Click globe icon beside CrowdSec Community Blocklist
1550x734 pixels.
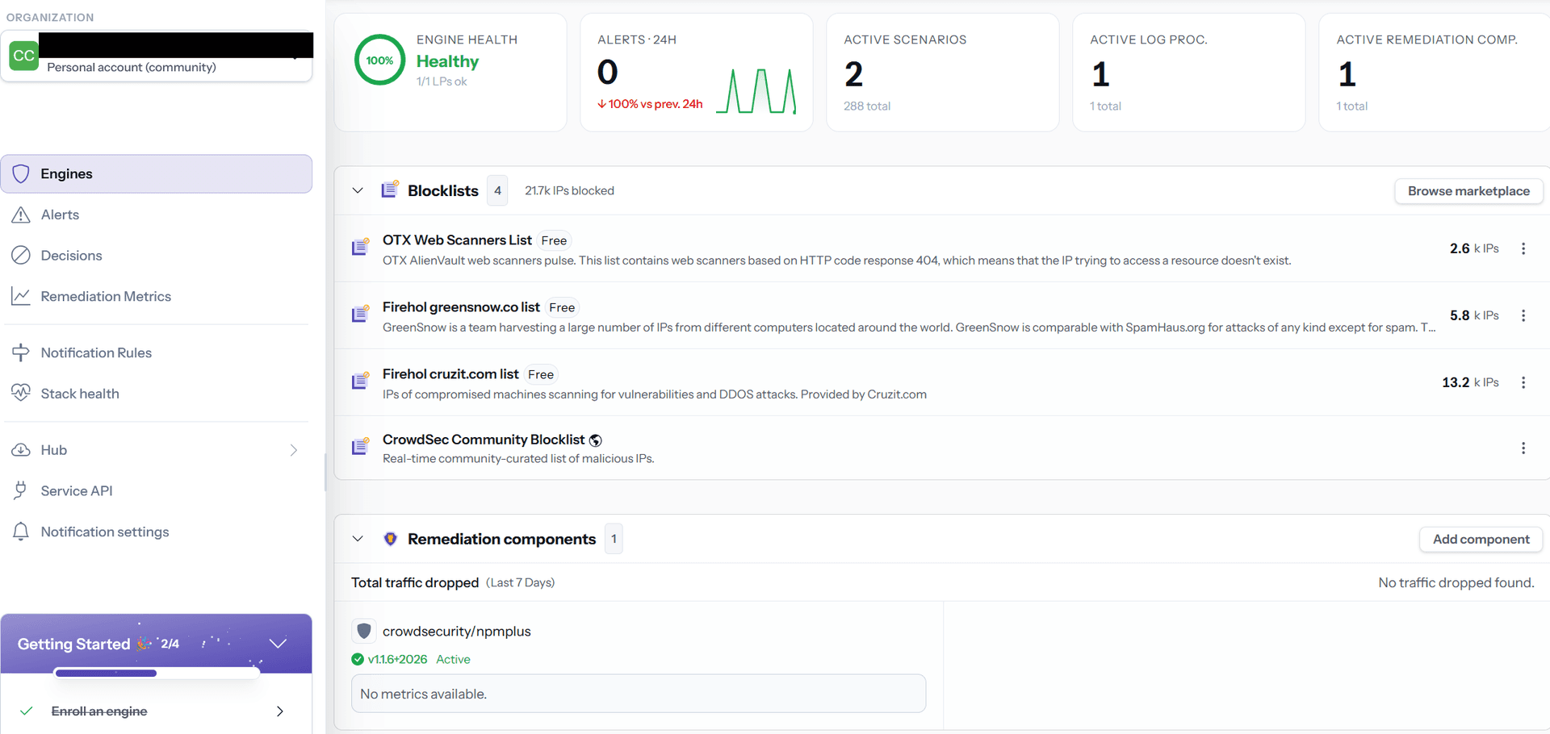pos(596,440)
